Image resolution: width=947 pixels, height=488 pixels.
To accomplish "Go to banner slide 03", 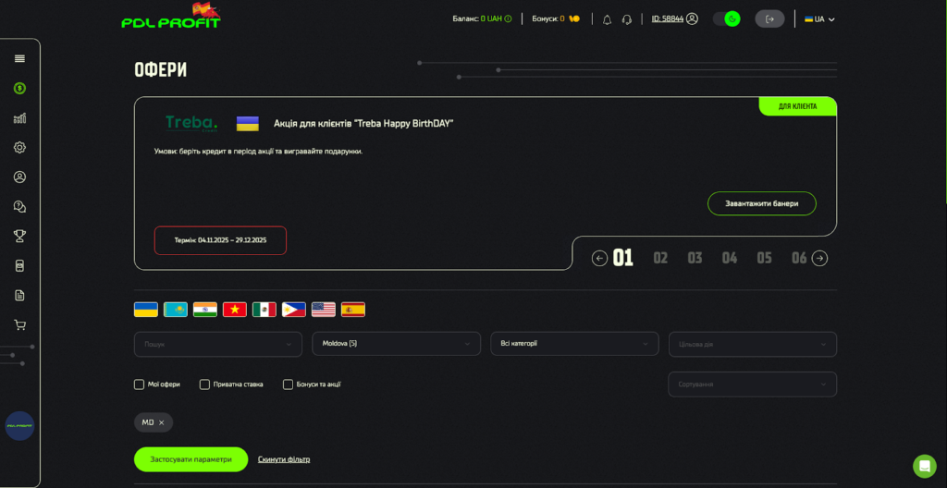I will (x=695, y=258).
